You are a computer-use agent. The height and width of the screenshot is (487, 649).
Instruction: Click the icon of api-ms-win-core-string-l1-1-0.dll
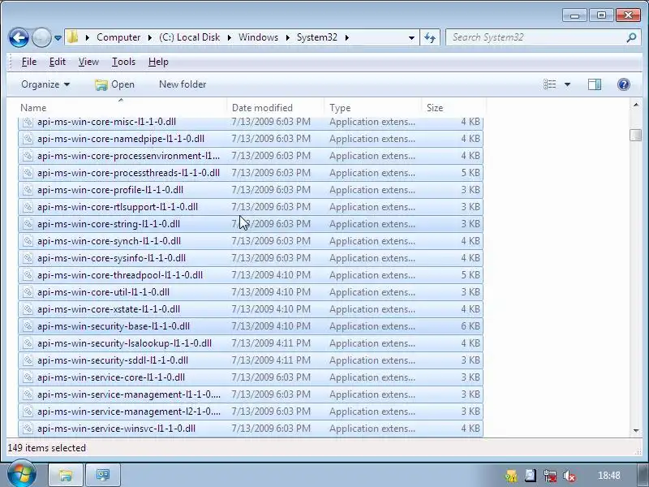[28, 224]
